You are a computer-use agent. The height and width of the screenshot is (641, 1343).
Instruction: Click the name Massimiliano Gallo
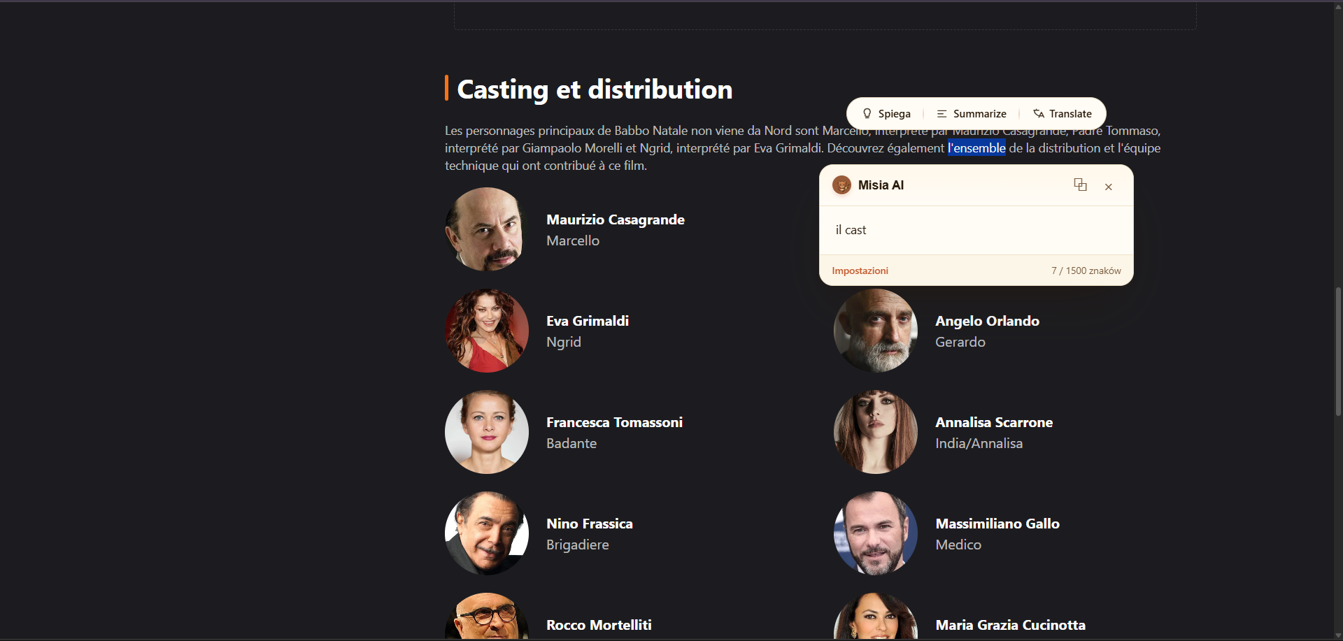pyautogui.click(x=997, y=524)
